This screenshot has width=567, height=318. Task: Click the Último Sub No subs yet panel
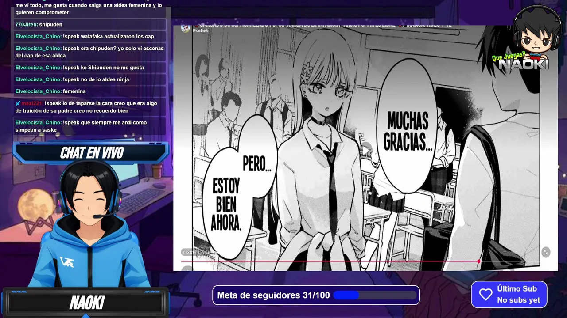pyautogui.click(x=509, y=295)
